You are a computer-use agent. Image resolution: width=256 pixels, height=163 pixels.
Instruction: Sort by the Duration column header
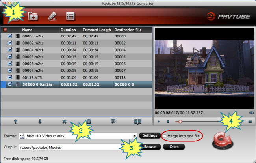(68, 30)
